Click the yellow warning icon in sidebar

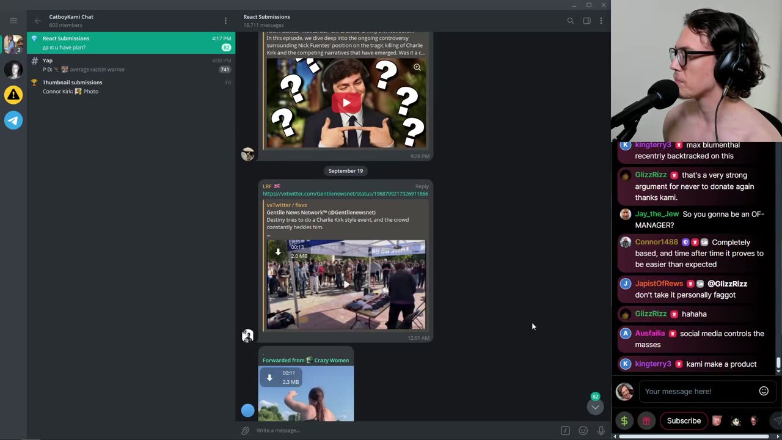click(13, 95)
